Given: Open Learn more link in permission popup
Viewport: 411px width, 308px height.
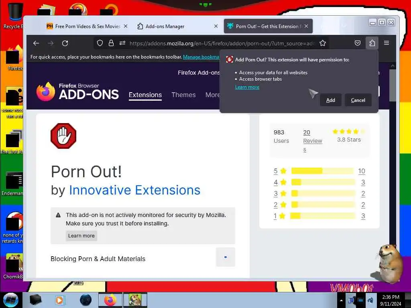Looking at the screenshot, I should [247, 87].
